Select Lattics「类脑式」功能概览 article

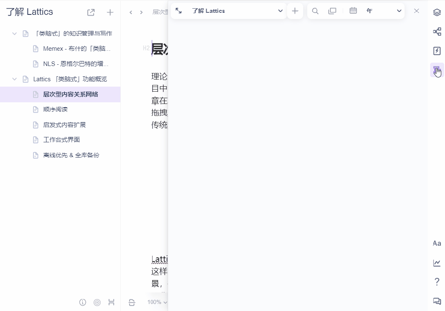point(70,79)
